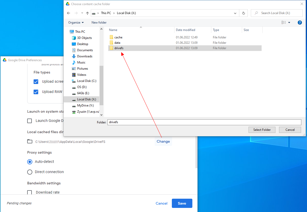
Task: Change the view layout icon
Action: (283, 23)
